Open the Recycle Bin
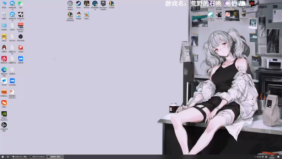Screen dimensions: 282x159 4,16
